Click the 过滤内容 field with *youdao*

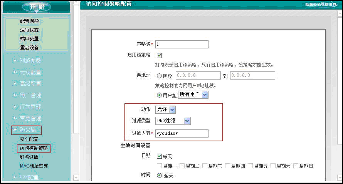(x=182, y=133)
